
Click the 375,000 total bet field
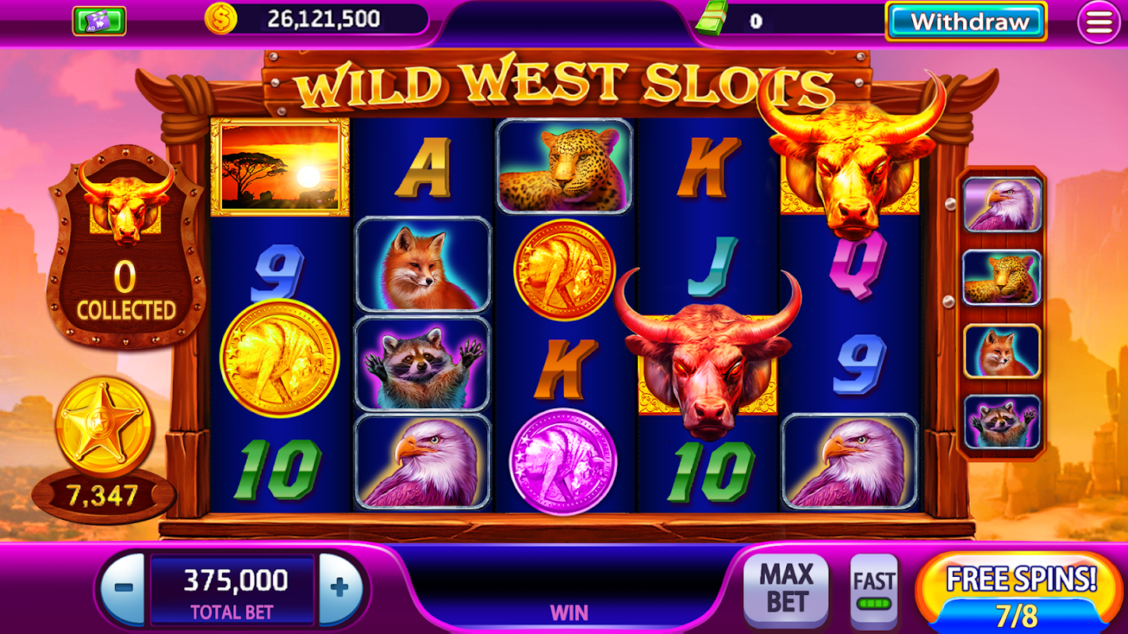pyautogui.click(x=233, y=590)
